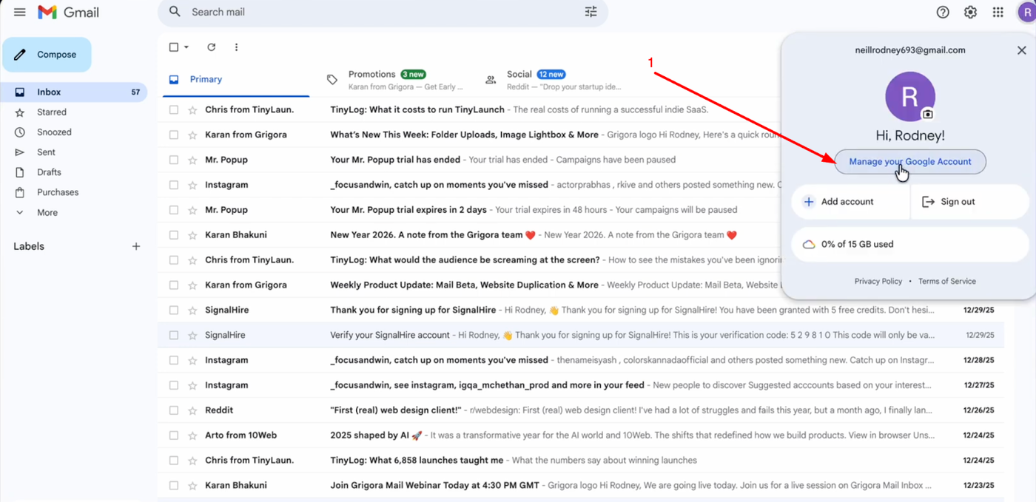Click the search options filter icon

(591, 12)
